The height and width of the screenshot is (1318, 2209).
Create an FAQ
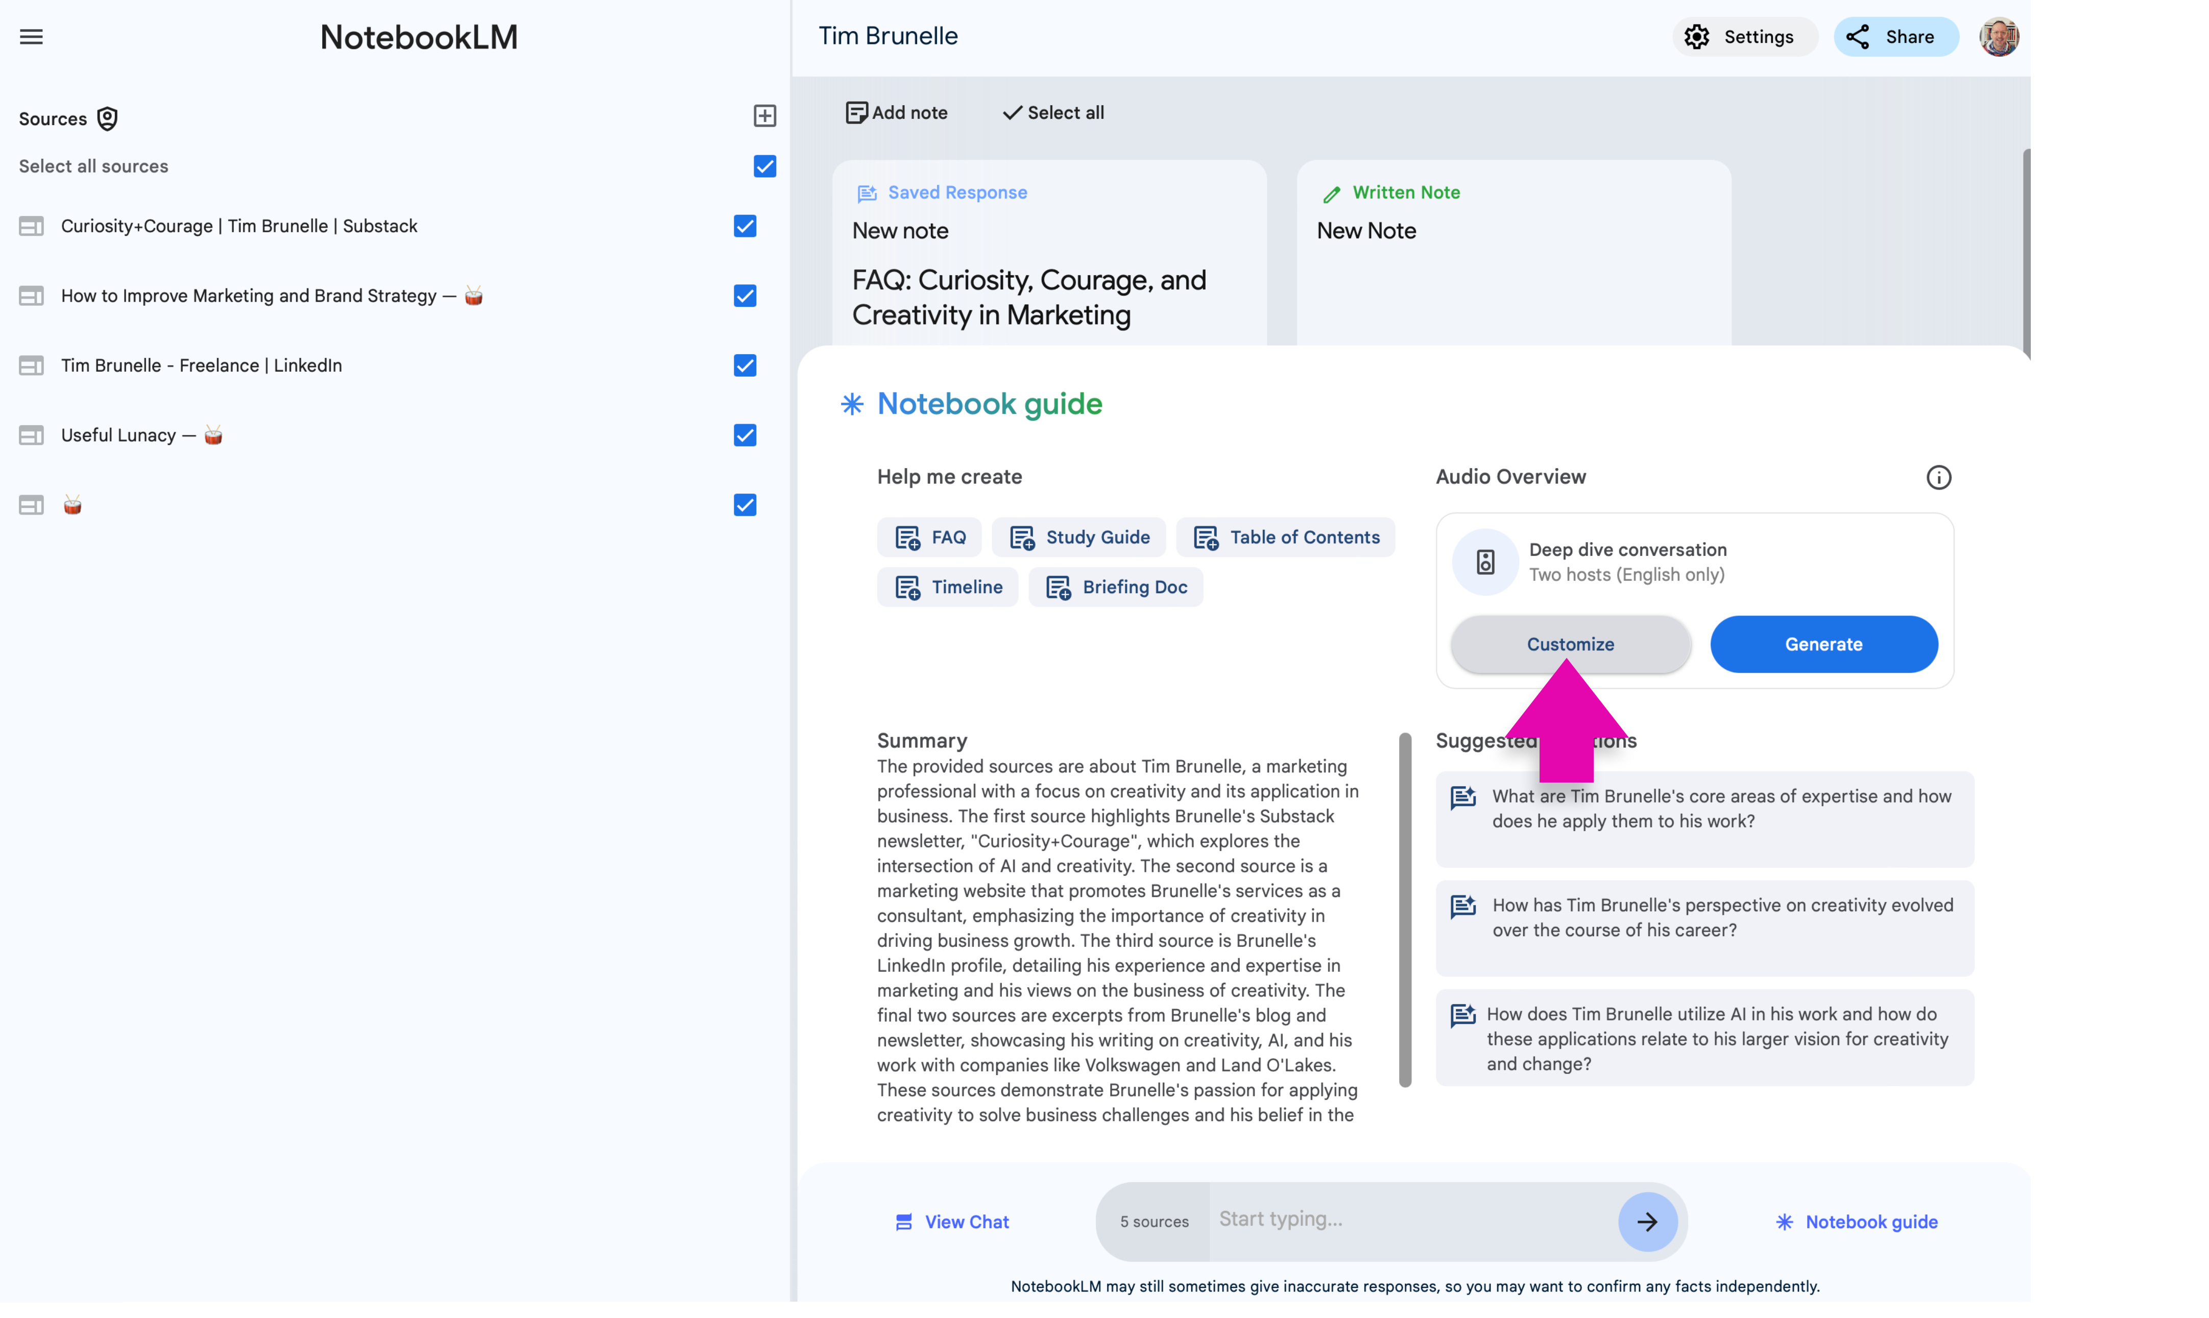point(929,538)
